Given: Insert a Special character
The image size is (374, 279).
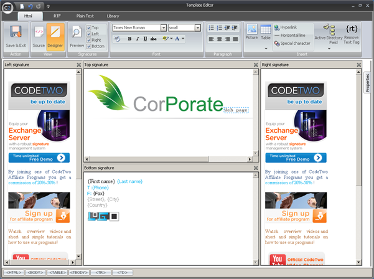Looking at the screenshot, I should pos(292,44).
